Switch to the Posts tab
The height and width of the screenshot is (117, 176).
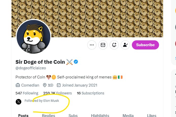(x=23, y=115)
